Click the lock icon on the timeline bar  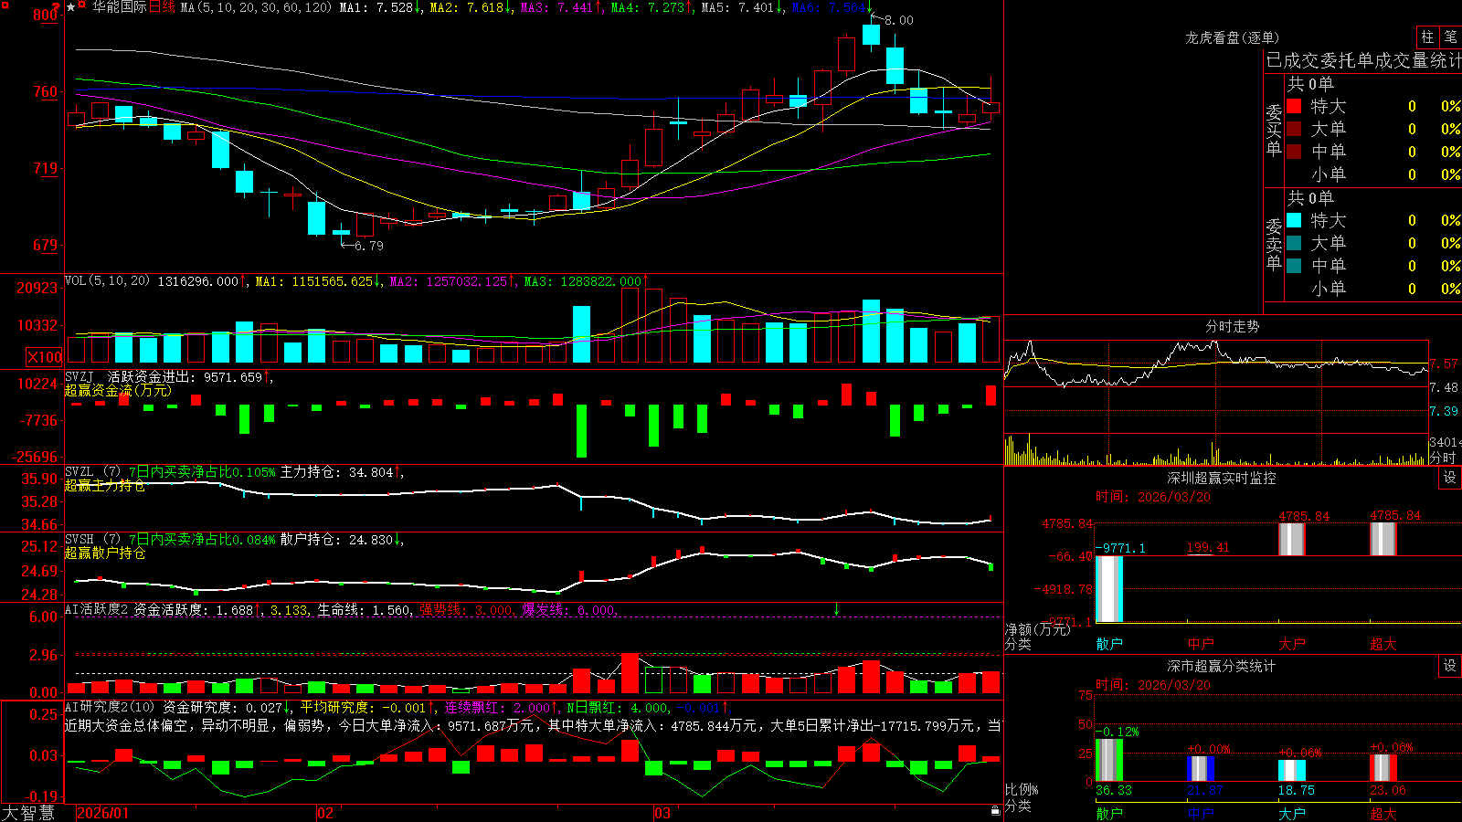pos(995,810)
